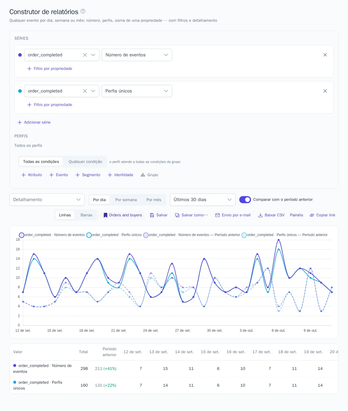The width and height of the screenshot is (348, 411).
Task: Clear order_completed in the Perfis únicos series
Action: (85, 91)
